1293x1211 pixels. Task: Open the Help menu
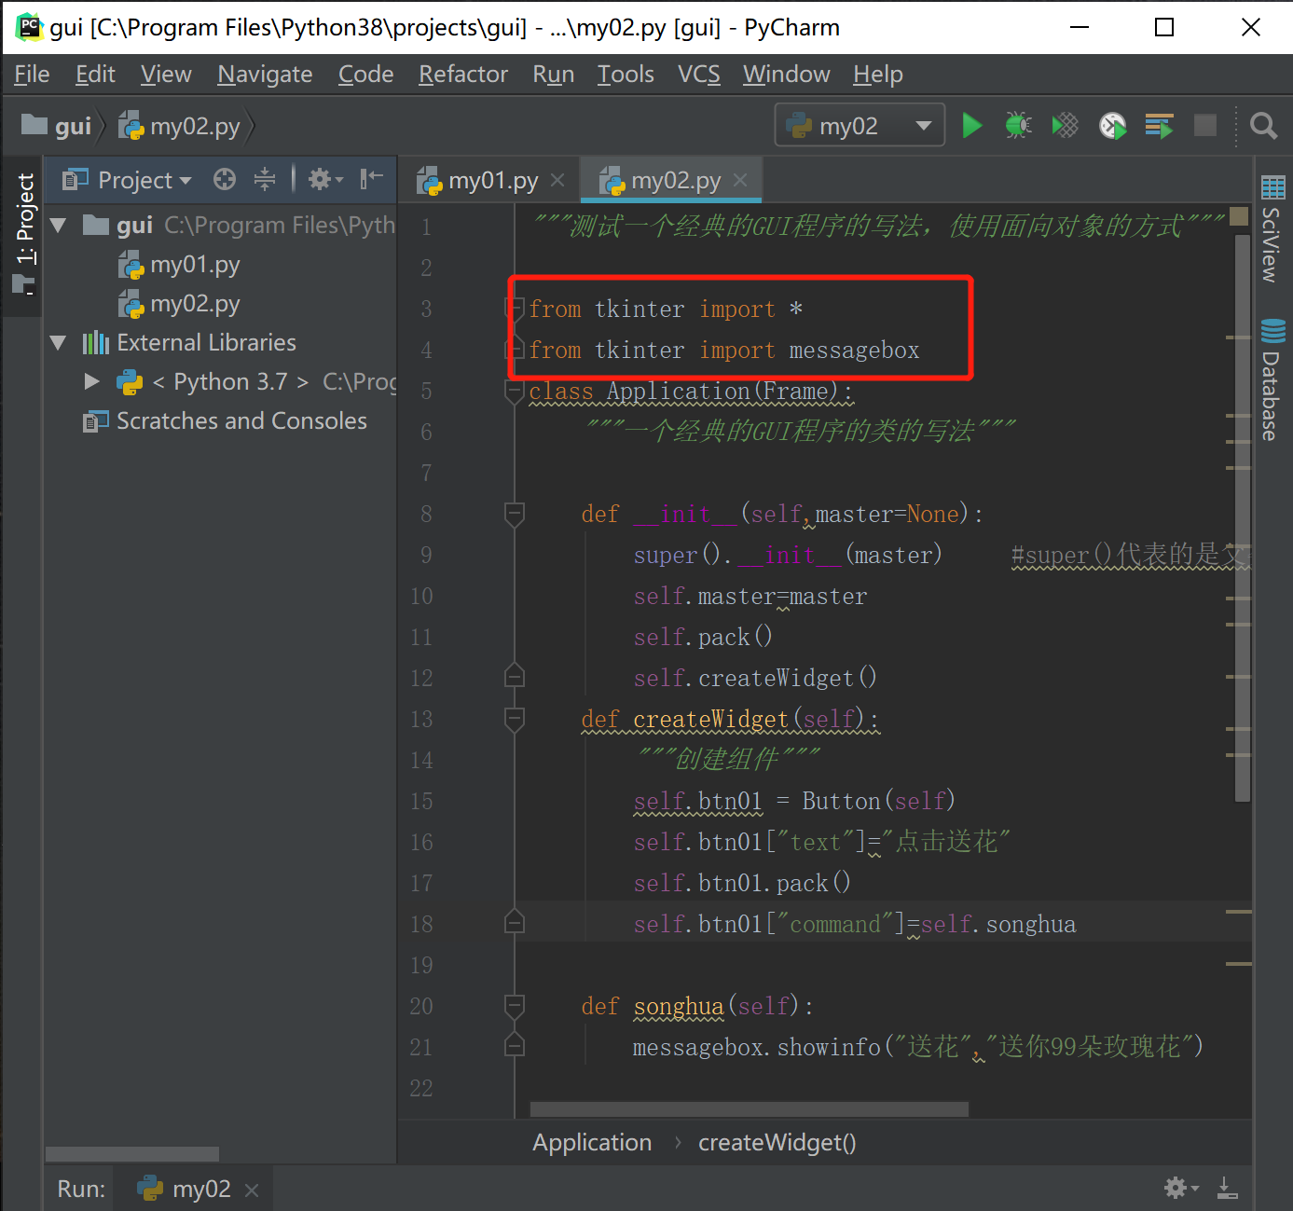pyautogui.click(x=878, y=74)
